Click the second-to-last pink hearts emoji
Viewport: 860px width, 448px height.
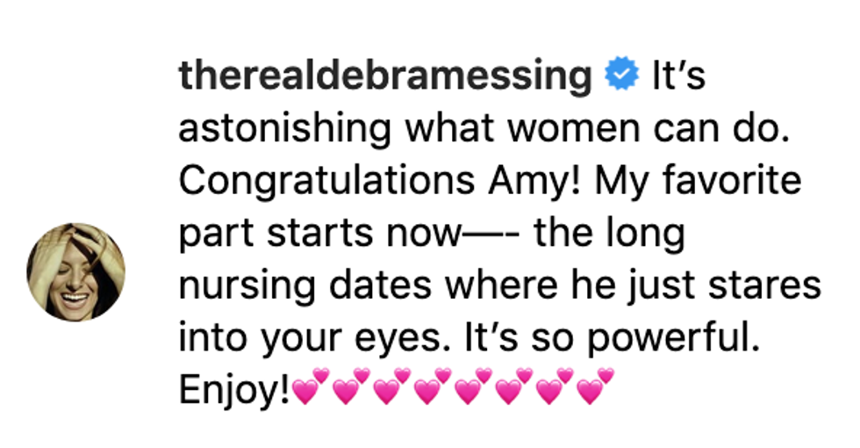pos(554,387)
